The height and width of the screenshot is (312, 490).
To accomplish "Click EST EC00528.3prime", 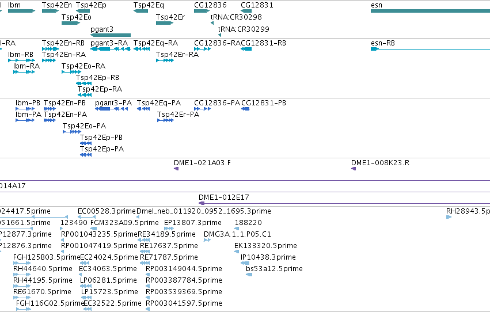I will point(86,217).
